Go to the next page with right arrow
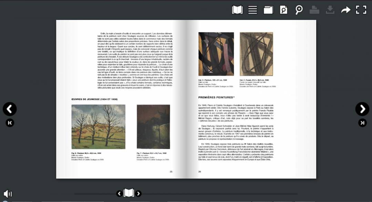 tap(362, 109)
